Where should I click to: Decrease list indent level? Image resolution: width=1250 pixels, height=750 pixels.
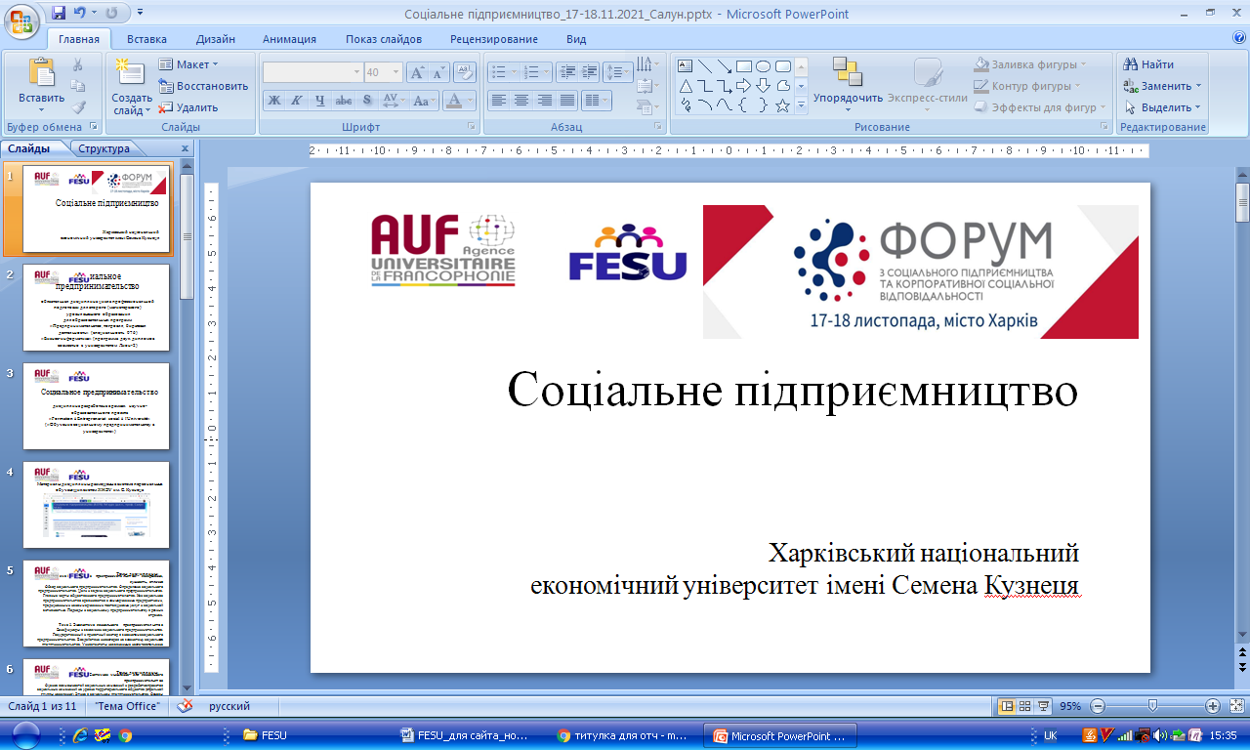566,72
